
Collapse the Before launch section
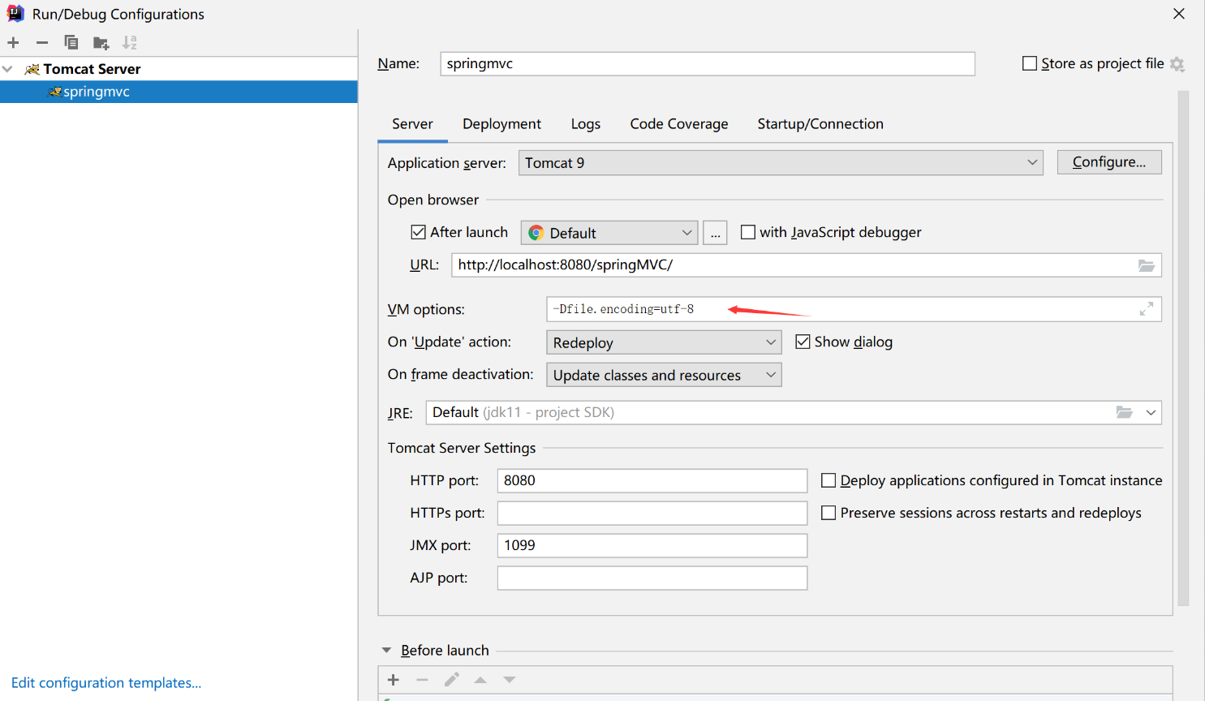[x=386, y=650]
